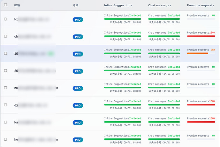Click the green Chat messages bar in 20 row
Viewport: 220px width, 147px height.
(x=164, y=70)
